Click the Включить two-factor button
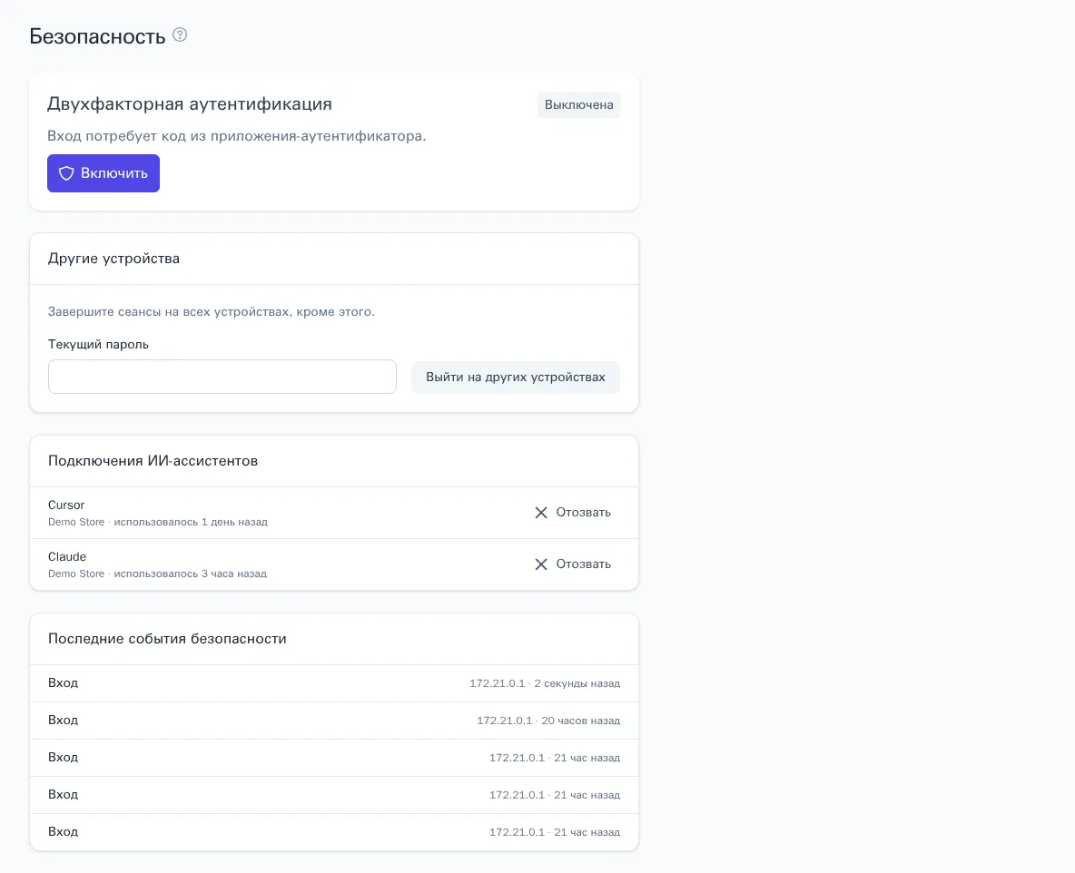Image resolution: width=1075 pixels, height=873 pixels. click(104, 173)
